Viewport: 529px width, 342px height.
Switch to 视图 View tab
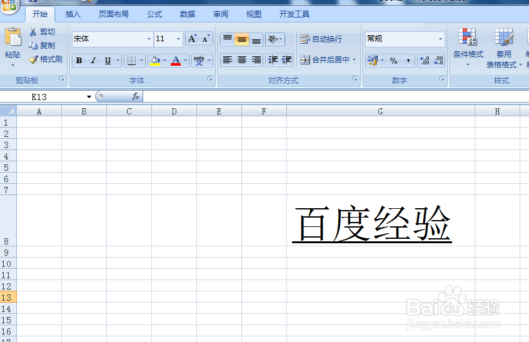tap(254, 14)
